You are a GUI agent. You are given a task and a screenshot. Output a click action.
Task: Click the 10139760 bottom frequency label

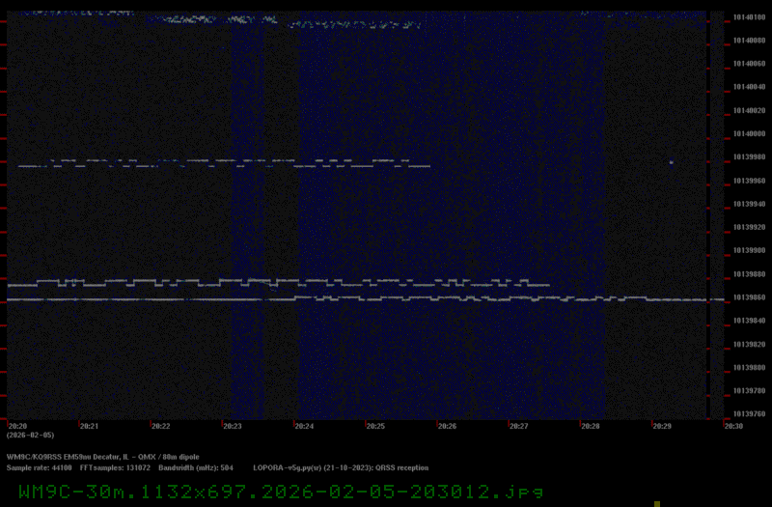click(x=748, y=414)
